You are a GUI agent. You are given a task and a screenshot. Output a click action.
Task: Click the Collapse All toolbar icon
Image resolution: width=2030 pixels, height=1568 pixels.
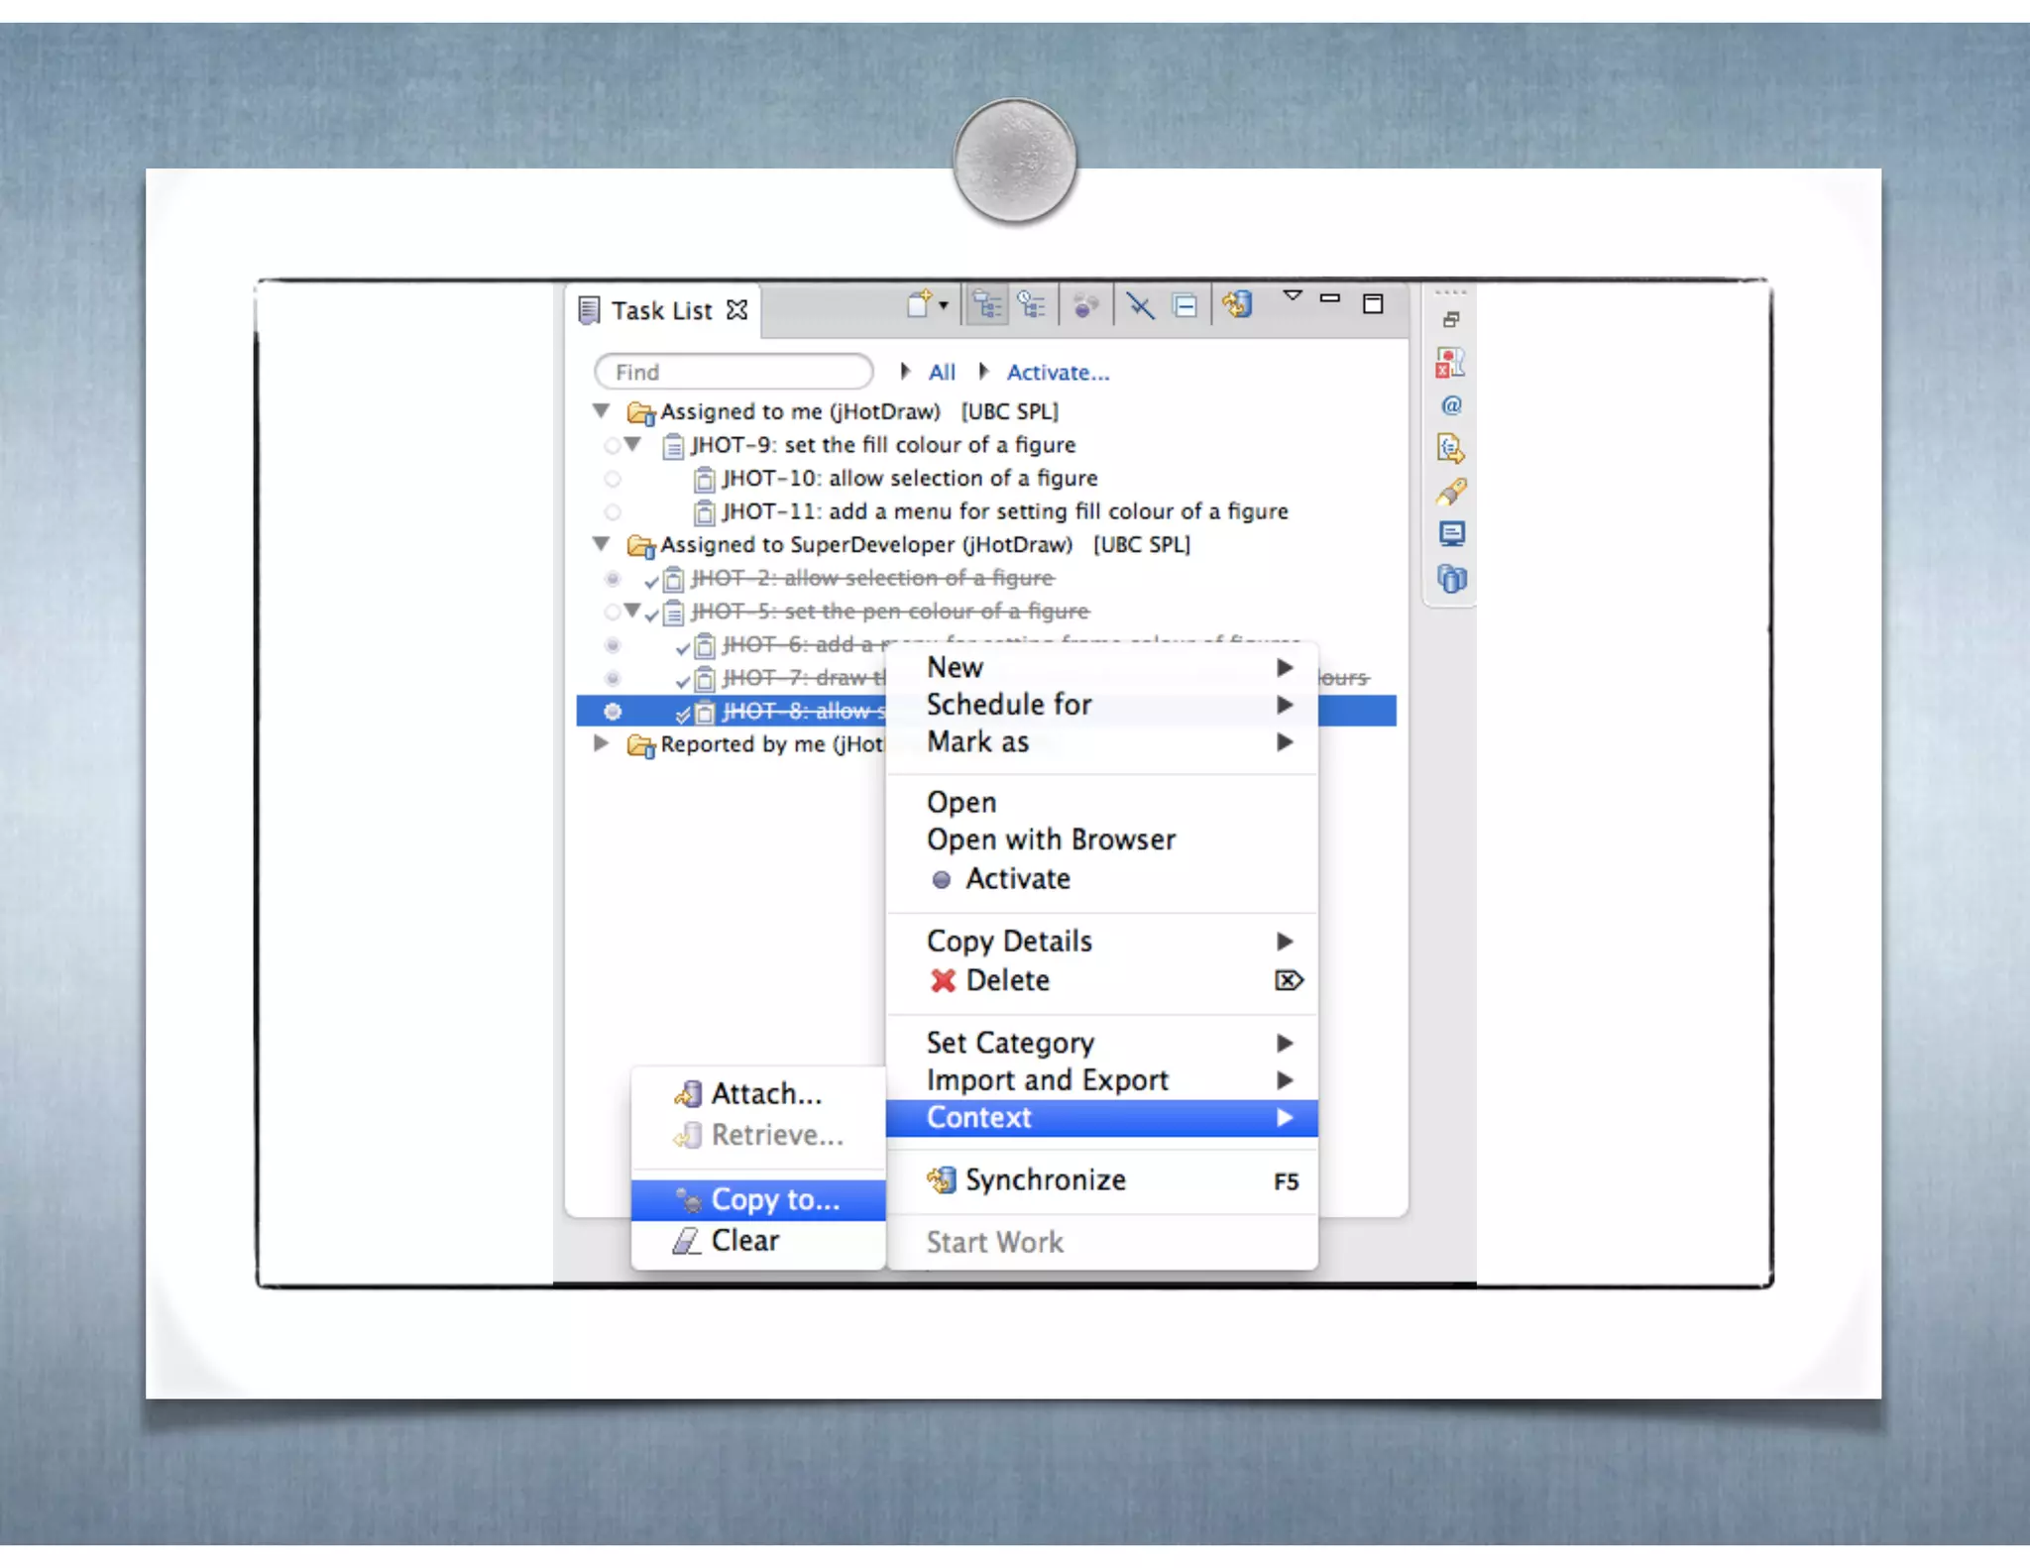click(1184, 305)
